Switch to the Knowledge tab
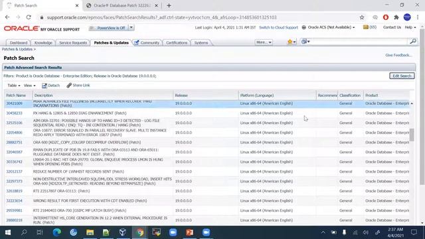The height and width of the screenshot is (239, 425). pos(43,42)
